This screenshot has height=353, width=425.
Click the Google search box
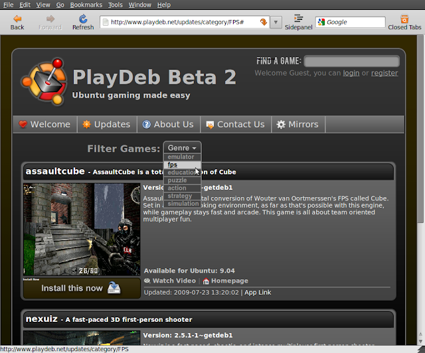click(x=350, y=22)
